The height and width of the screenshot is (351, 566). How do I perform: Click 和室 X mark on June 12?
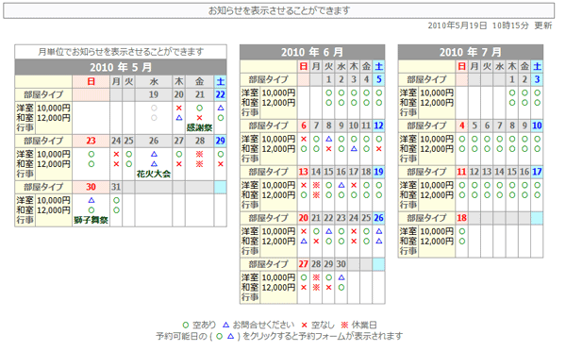point(378,149)
